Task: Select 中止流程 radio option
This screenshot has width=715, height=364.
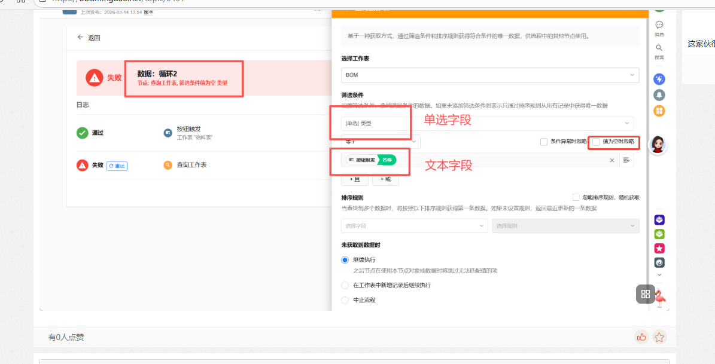Action: coord(345,300)
